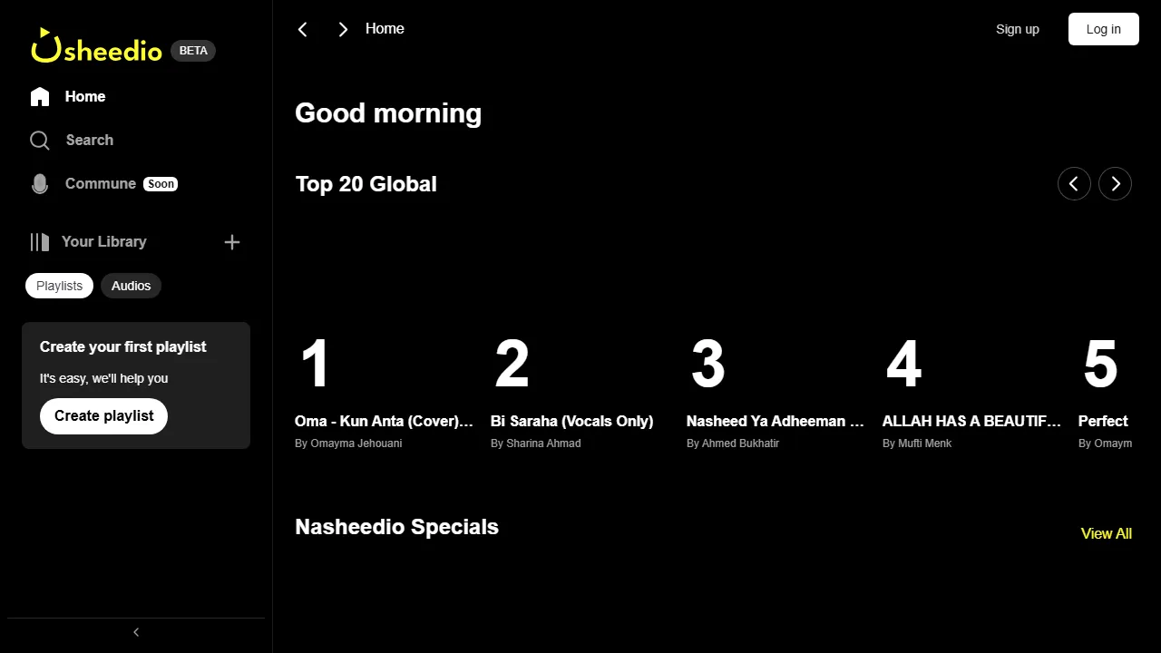Click the plus icon to add to library

click(x=232, y=241)
